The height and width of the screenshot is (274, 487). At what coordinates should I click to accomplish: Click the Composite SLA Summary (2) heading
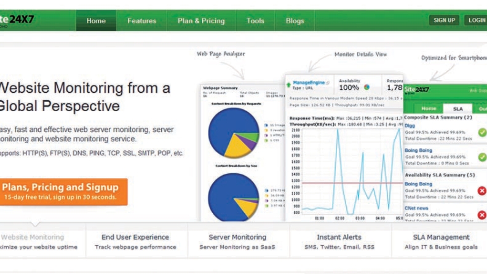point(438,117)
